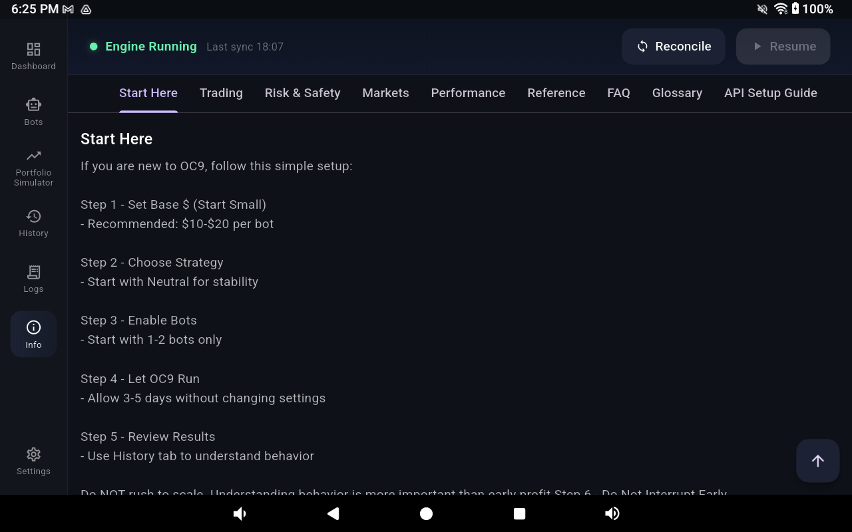
Task: Open the Settings gear in the sidebar
Action: (33, 461)
